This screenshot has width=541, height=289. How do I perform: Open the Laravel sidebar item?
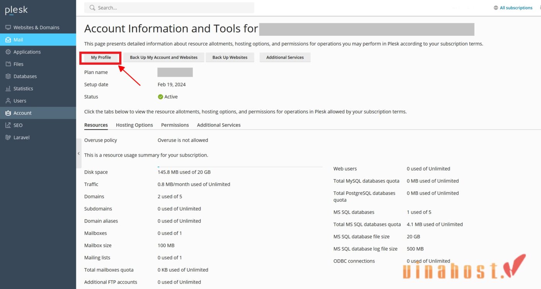point(21,137)
